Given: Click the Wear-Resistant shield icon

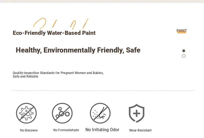Looking at the screenshot, I should point(137,113).
